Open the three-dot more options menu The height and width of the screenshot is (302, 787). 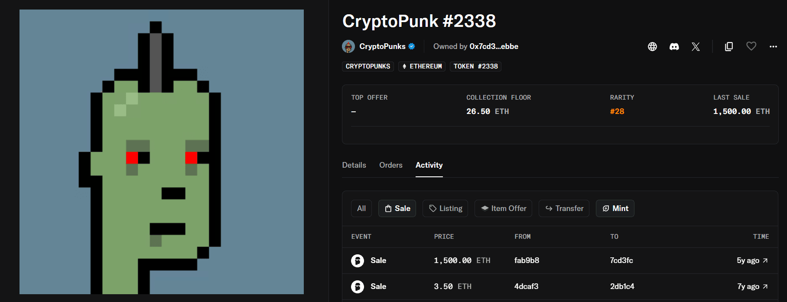[773, 46]
